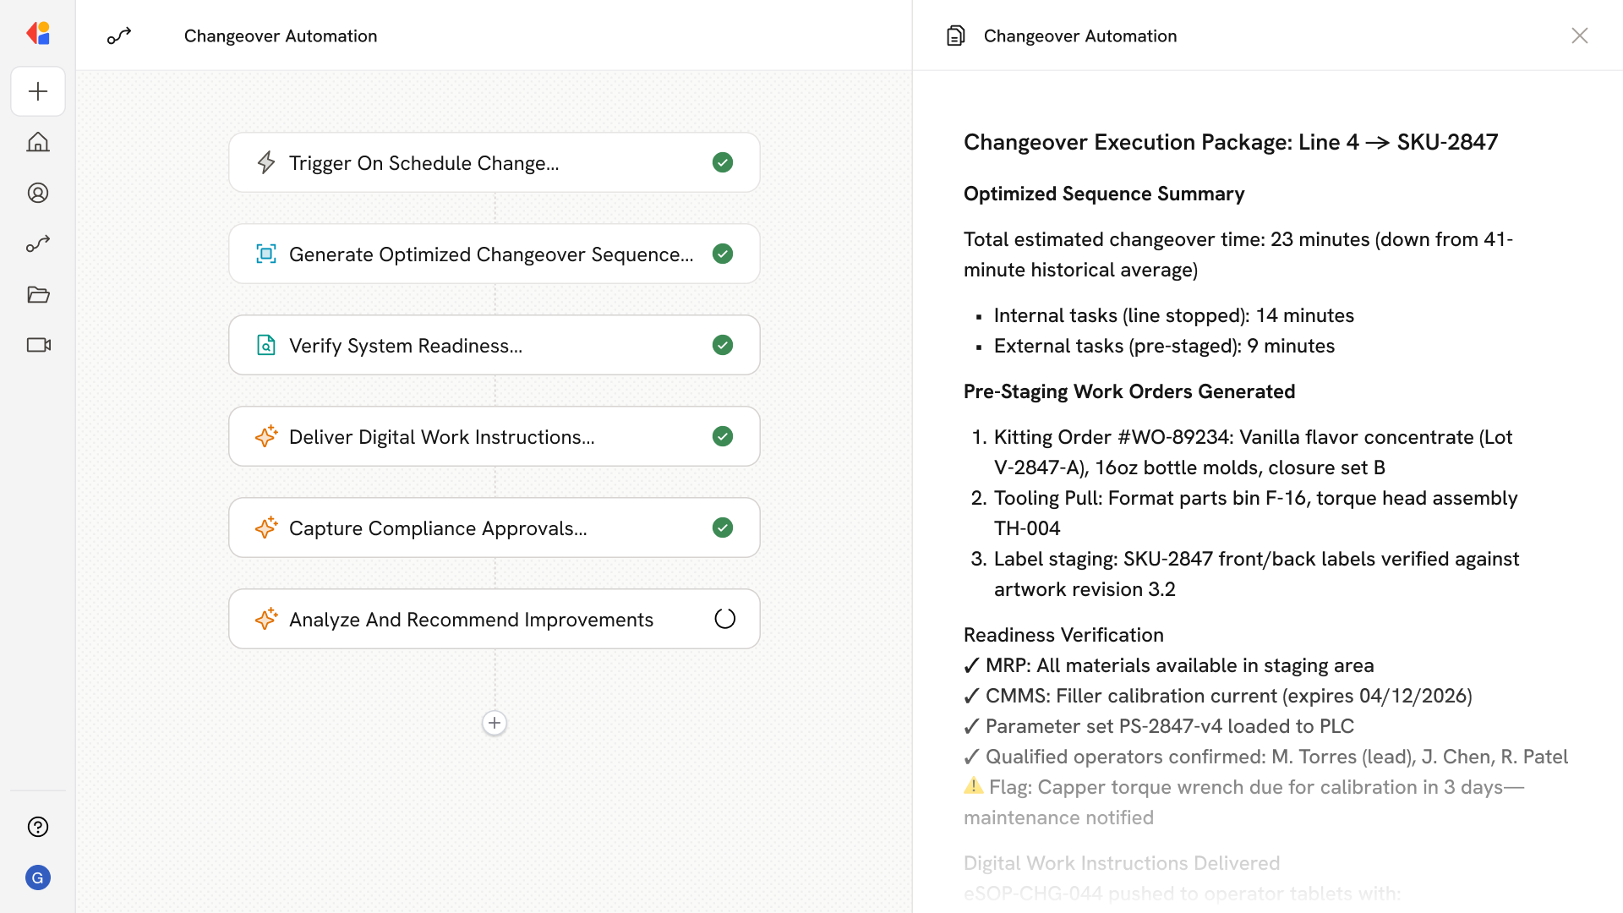Image resolution: width=1623 pixels, height=913 pixels.
Task: Click the workflow icon in the header
Action: [x=119, y=36]
